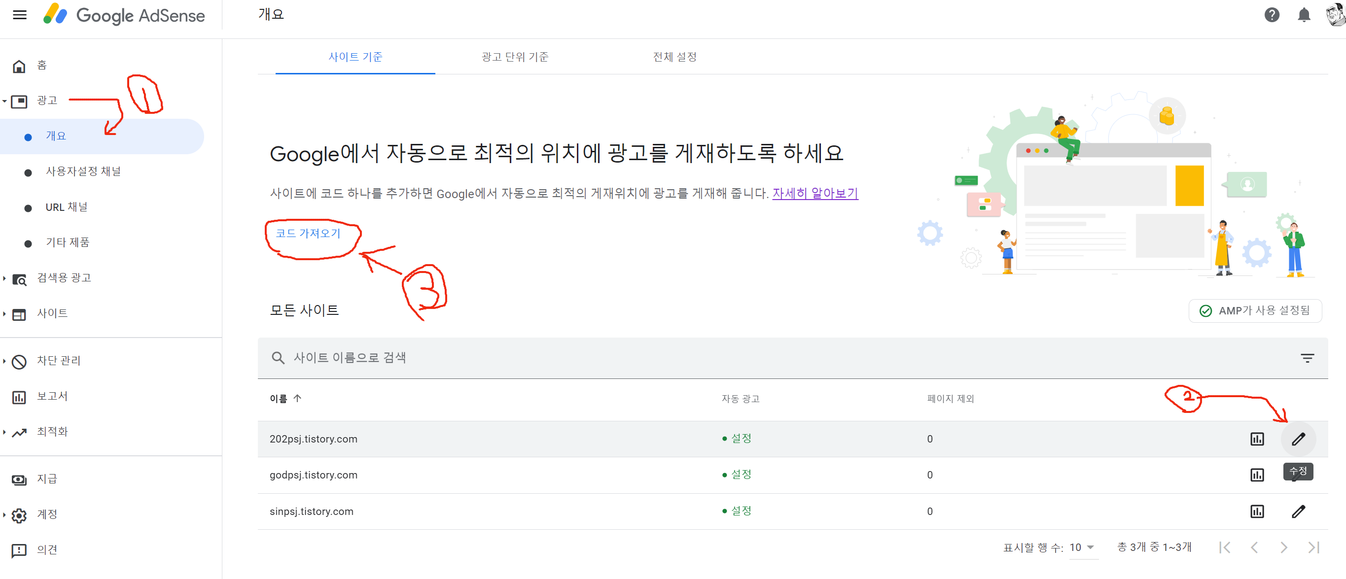This screenshot has height=579, width=1346.
Task: Open the 보고서 reports icon in sidebar
Action: coord(19,397)
